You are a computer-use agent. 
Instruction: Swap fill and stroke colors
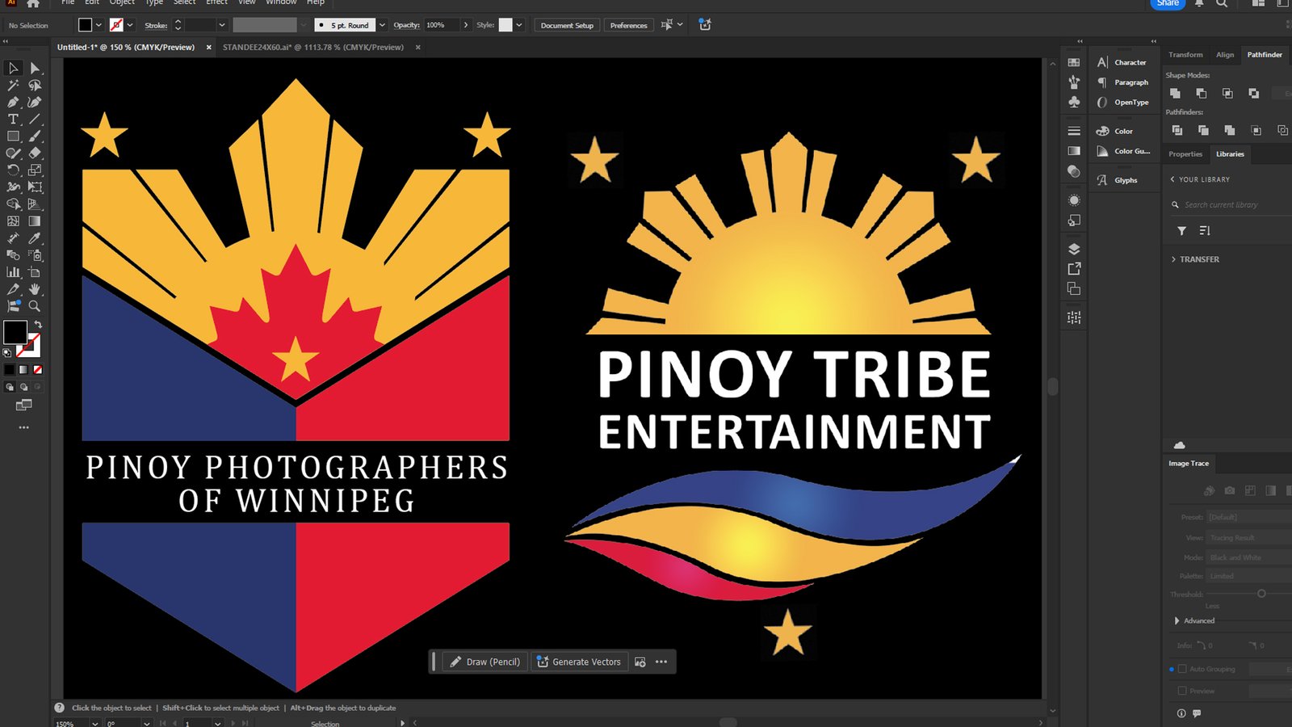38,324
